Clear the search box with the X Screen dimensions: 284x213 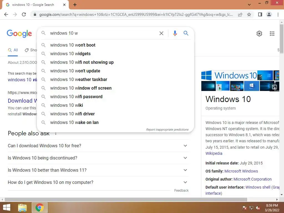(161, 33)
